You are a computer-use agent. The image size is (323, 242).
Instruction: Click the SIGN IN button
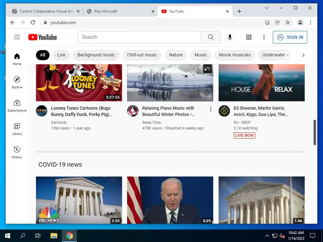[x=290, y=37]
